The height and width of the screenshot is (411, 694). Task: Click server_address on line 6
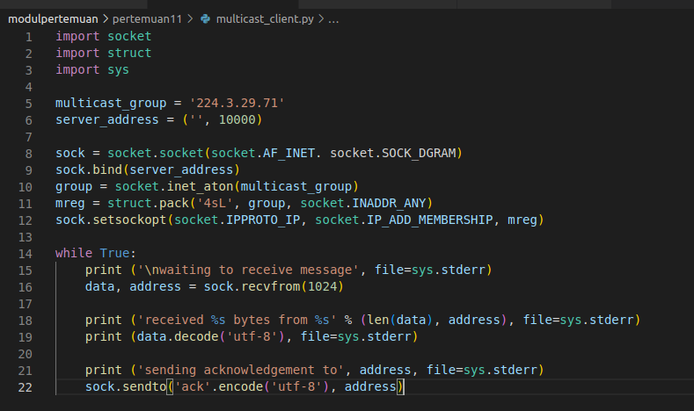click(x=107, y=119)
